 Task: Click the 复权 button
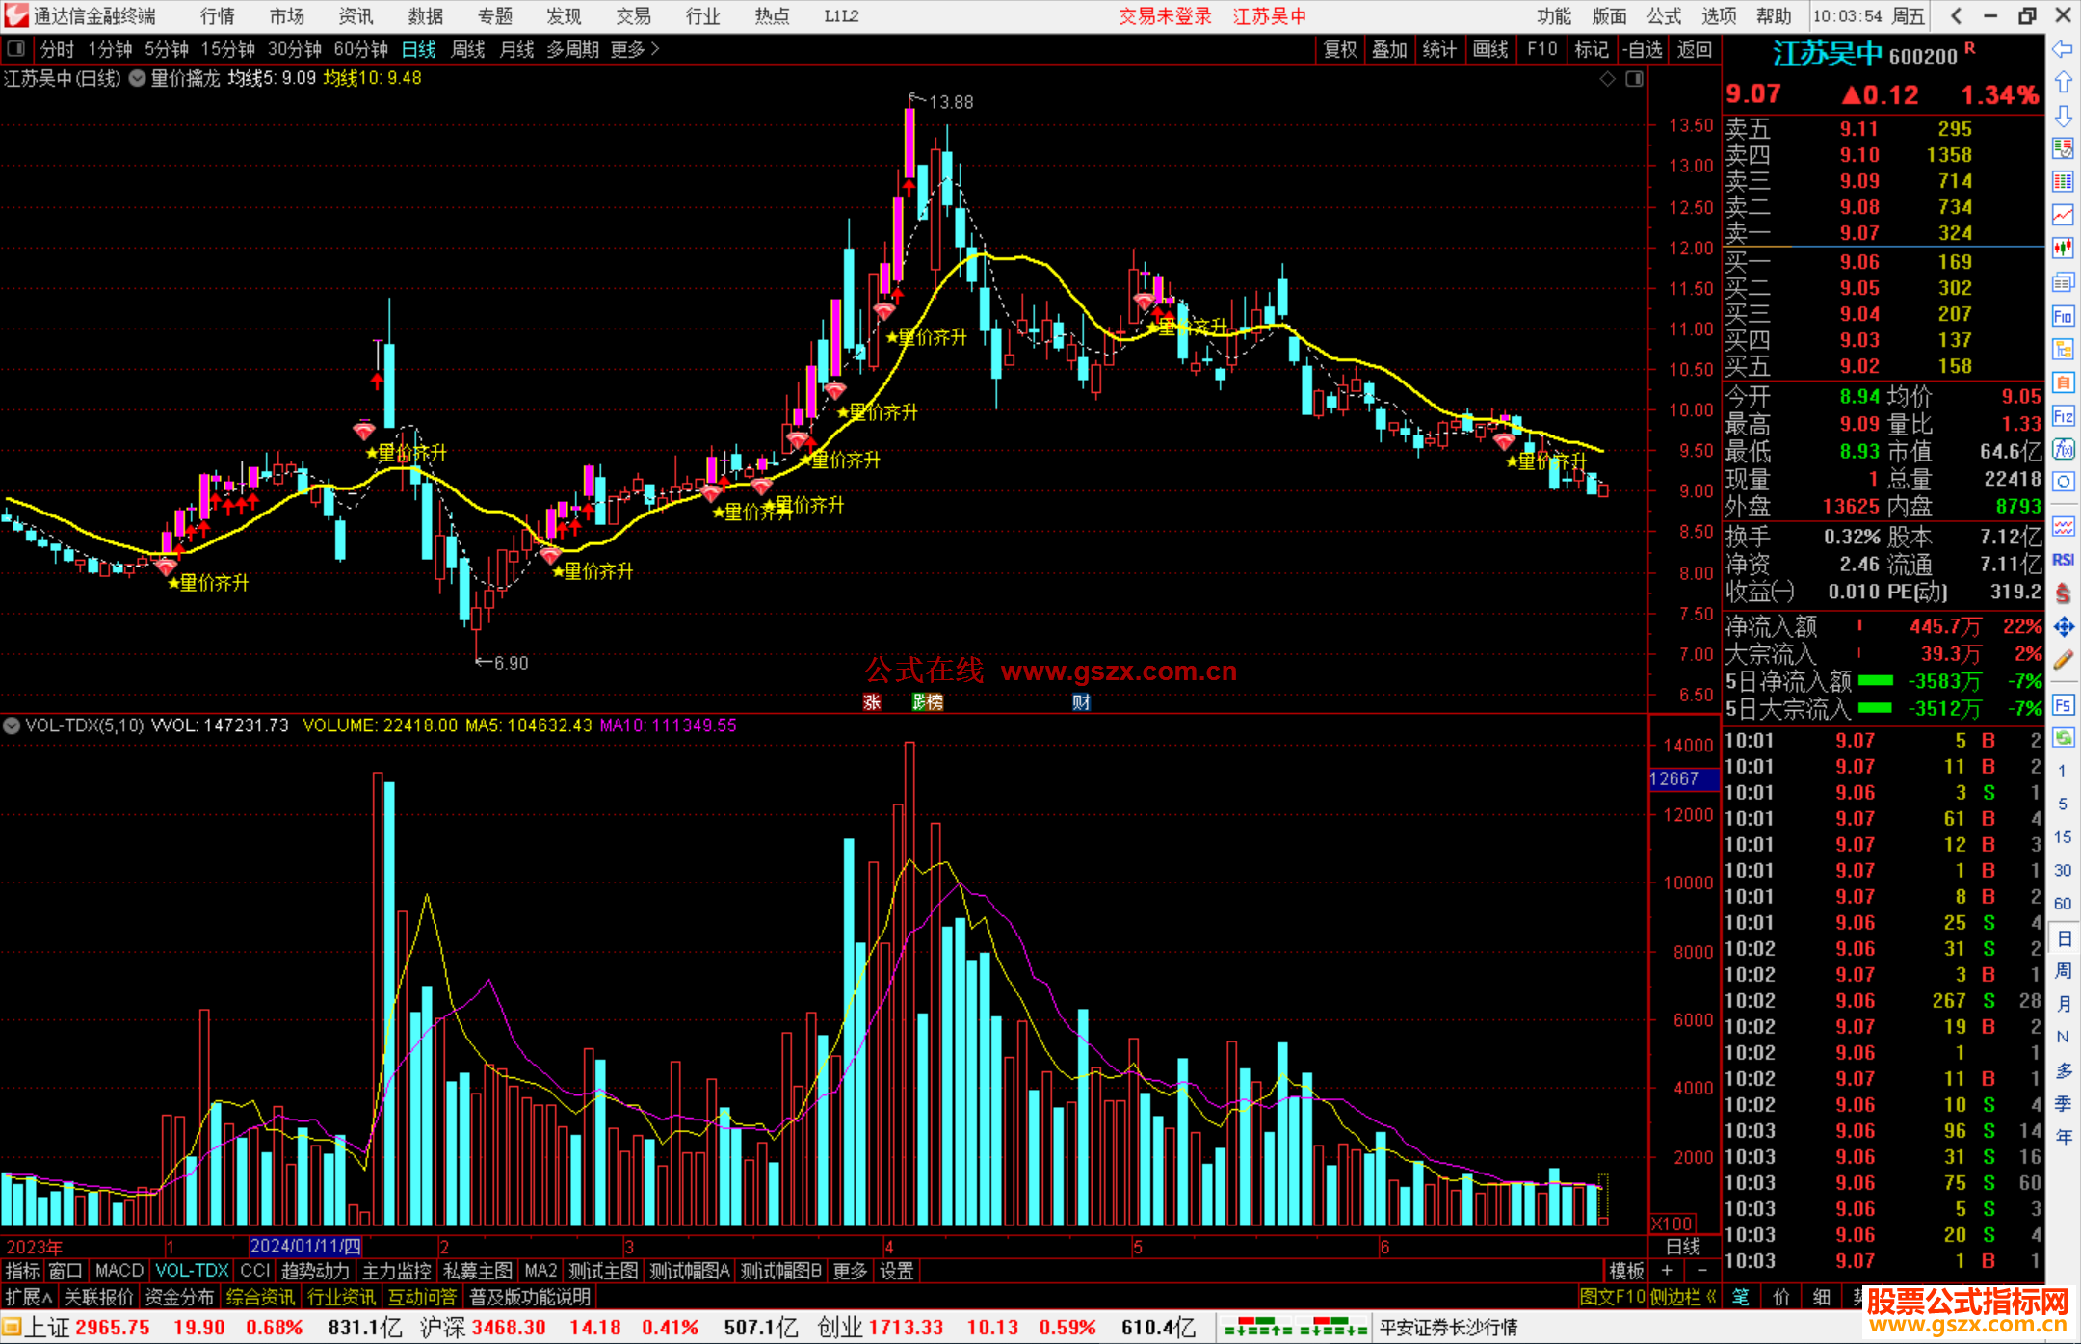1340,49
